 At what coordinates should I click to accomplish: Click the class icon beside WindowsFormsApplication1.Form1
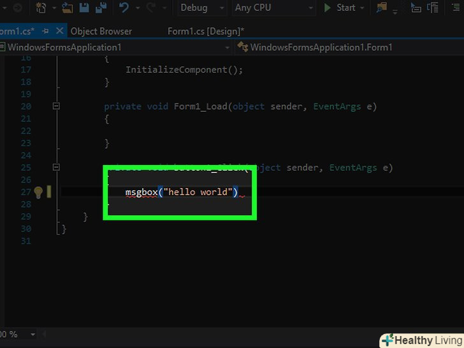pyautogui.click(x=242, y=47)
